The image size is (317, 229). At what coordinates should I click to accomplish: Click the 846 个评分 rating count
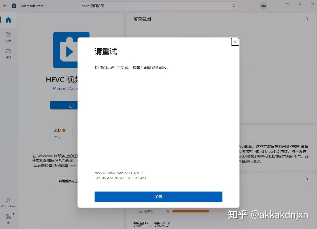pyautogui.click(x=145, y=212)
